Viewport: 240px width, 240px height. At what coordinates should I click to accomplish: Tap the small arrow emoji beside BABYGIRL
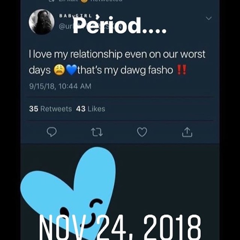pos(98,16)
